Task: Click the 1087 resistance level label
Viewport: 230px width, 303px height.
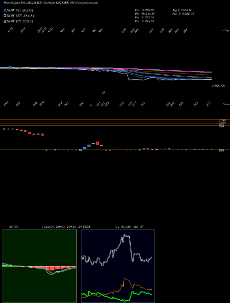Action: coord(222,120)
